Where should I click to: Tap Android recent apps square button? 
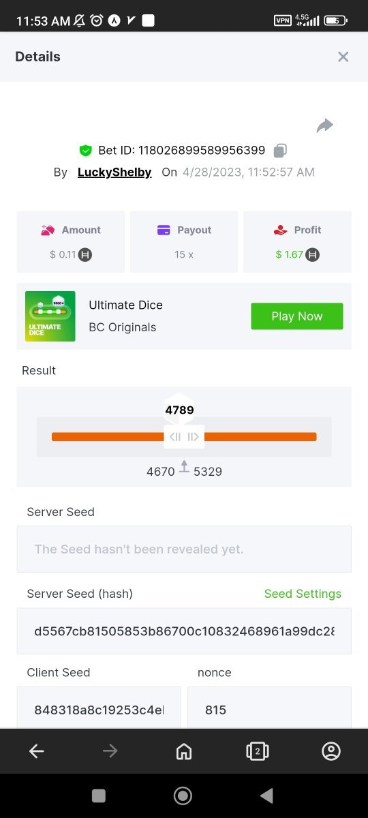99,796
